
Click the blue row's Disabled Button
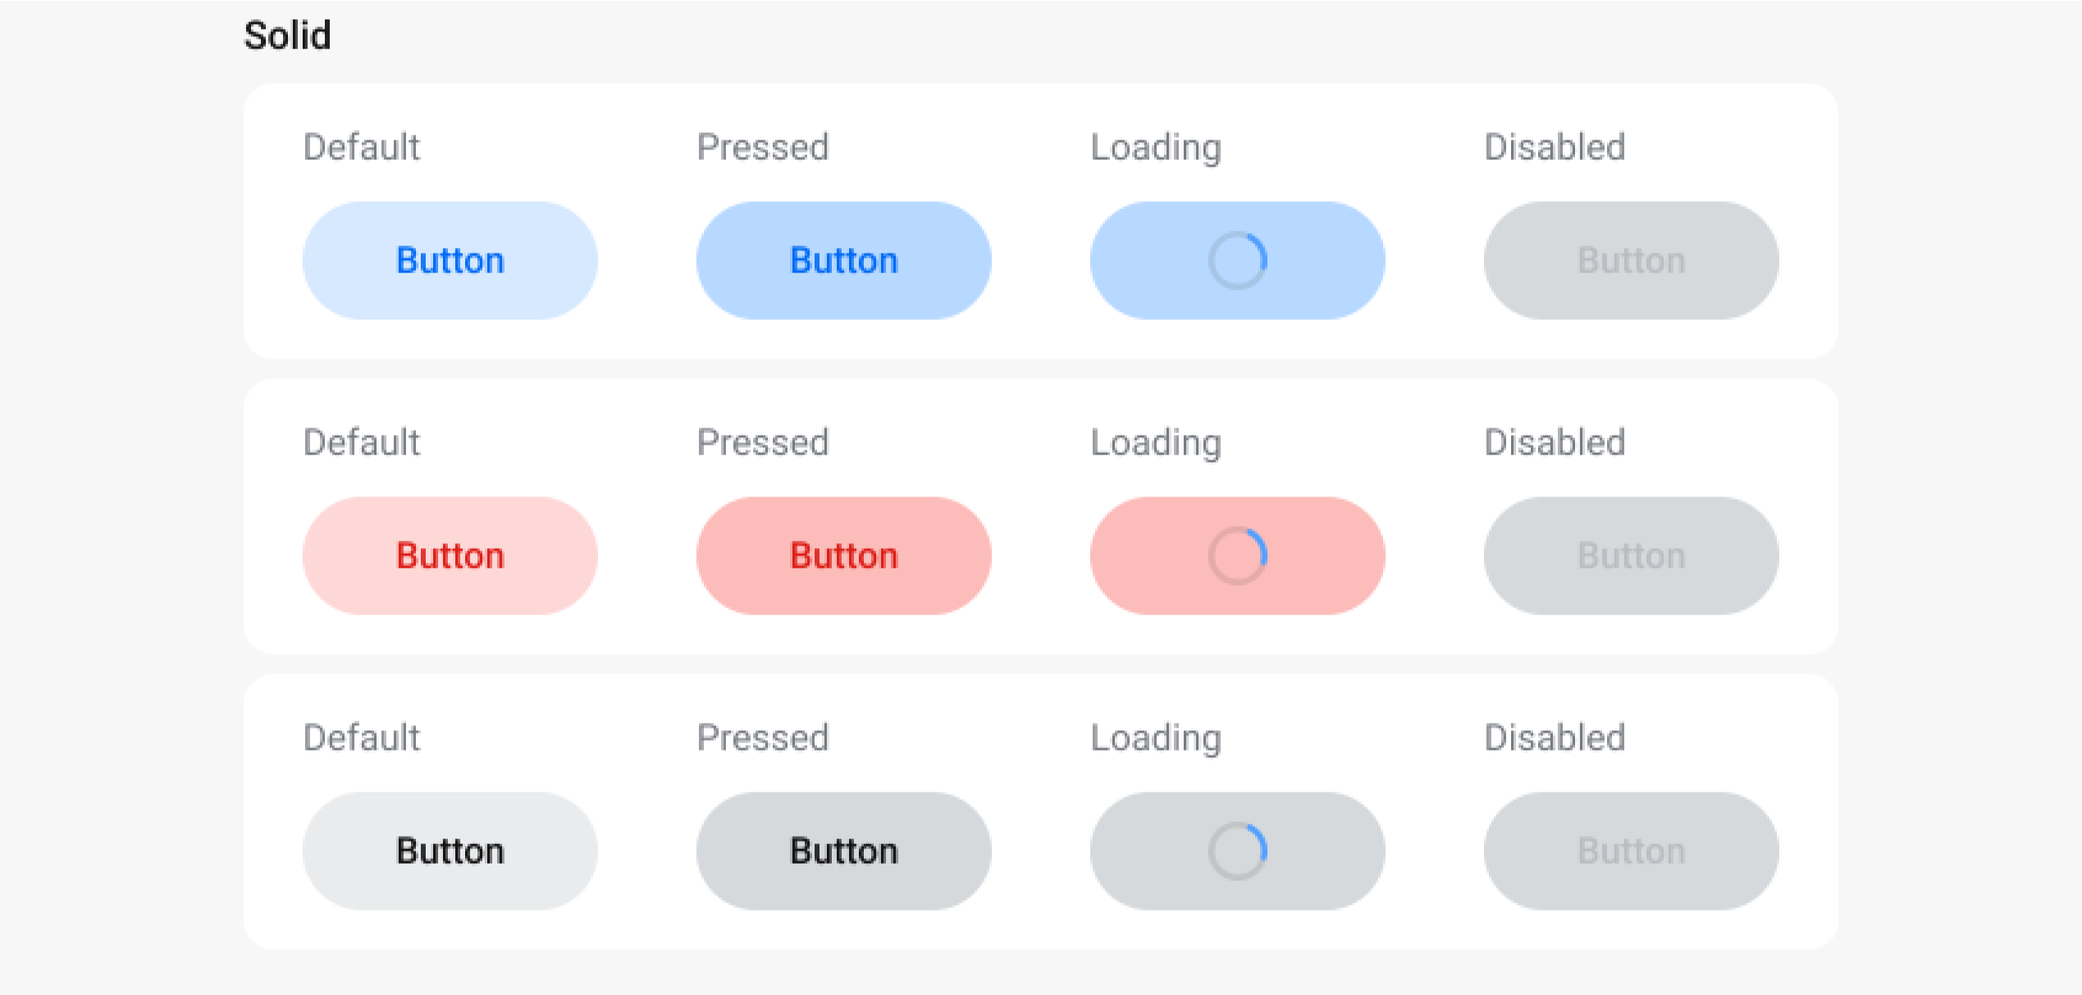(1631, 260)
